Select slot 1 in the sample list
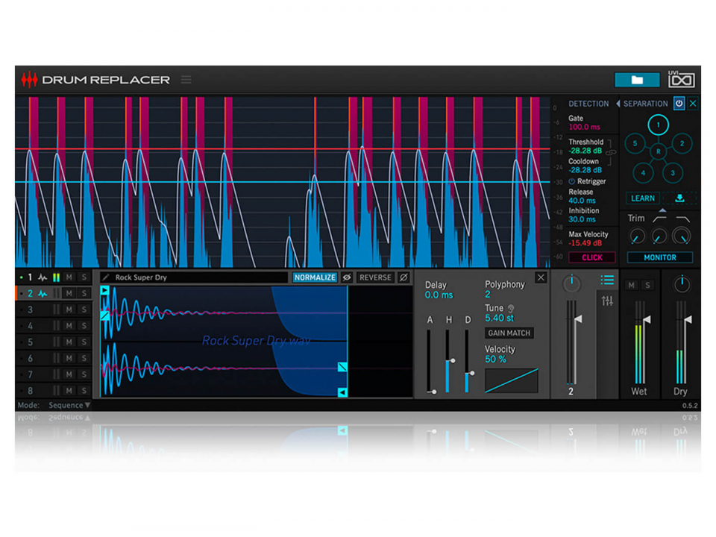The height and width of the screenshot is (537, 716). 30,277
